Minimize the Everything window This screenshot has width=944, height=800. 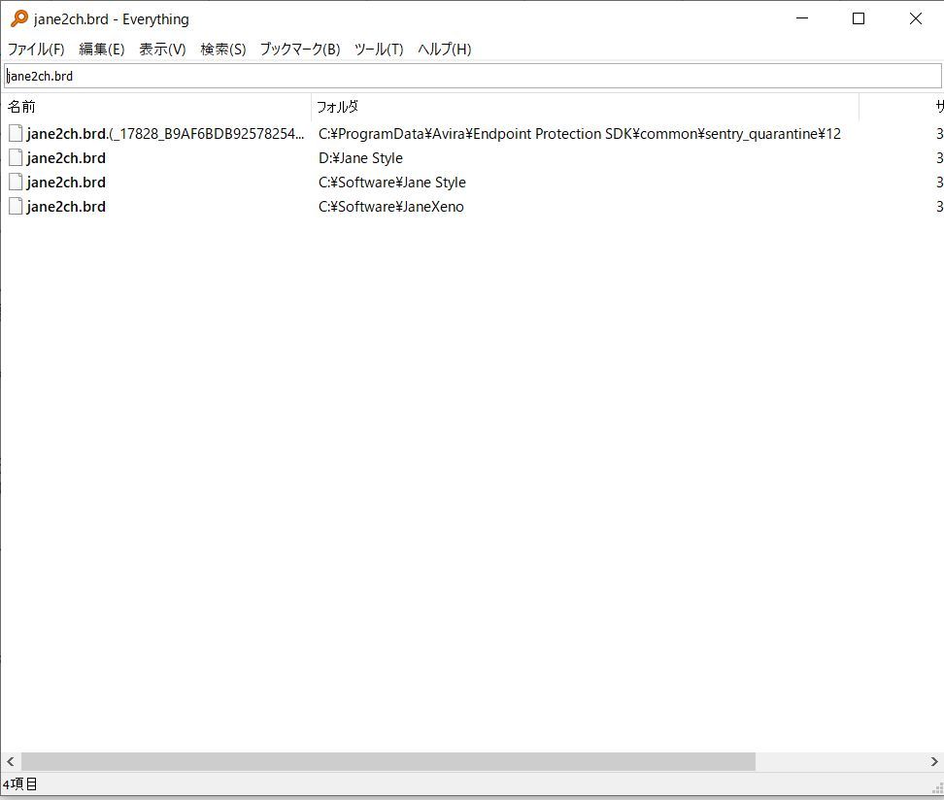[x=802, y=18]
